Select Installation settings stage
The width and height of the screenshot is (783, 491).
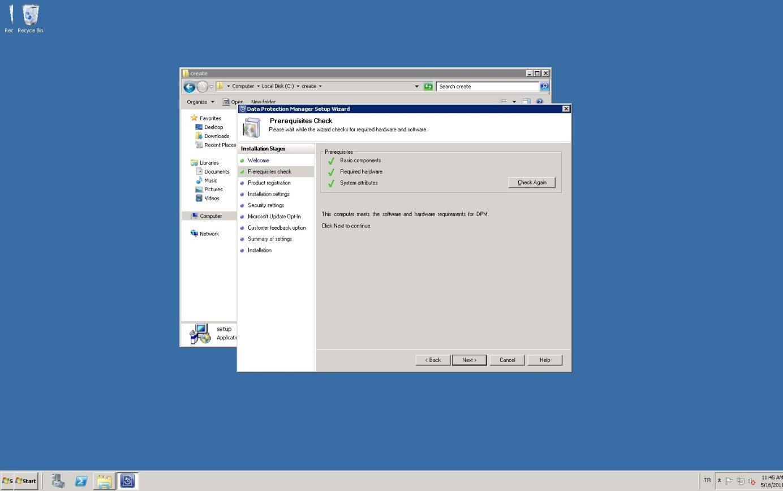pyautogui.click(x=268, y=194)
